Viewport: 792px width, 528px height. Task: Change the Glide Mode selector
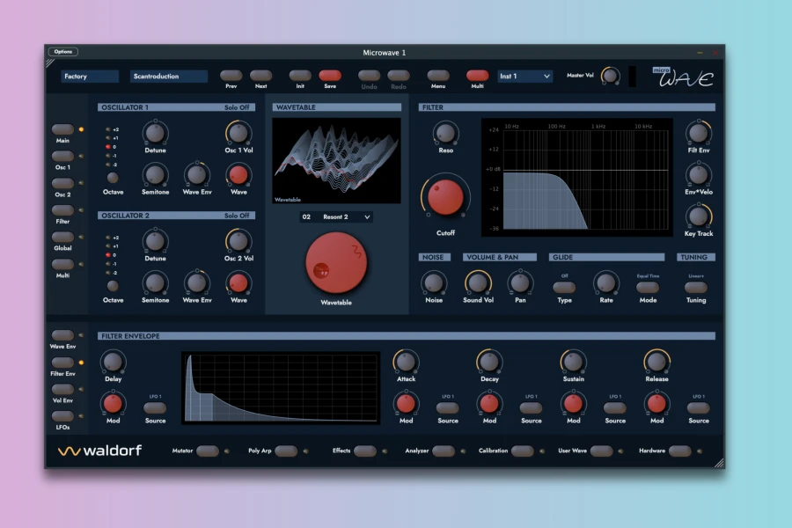[x=648, y=288]
